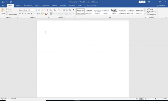Open the line spacing dropdown
Image resolution: width=168 pixels, height=101 pixels.
(x=63, y=14)
